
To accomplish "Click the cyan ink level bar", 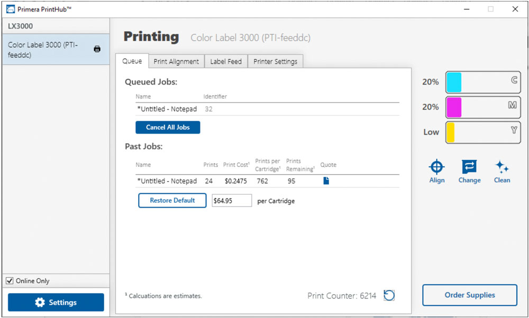I will click(x=483, y=82).
